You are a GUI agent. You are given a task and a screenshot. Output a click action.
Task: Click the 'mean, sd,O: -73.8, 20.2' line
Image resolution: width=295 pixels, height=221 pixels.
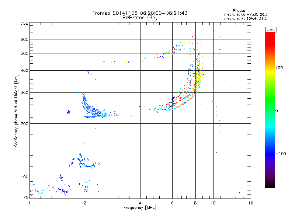pos(246,14)
